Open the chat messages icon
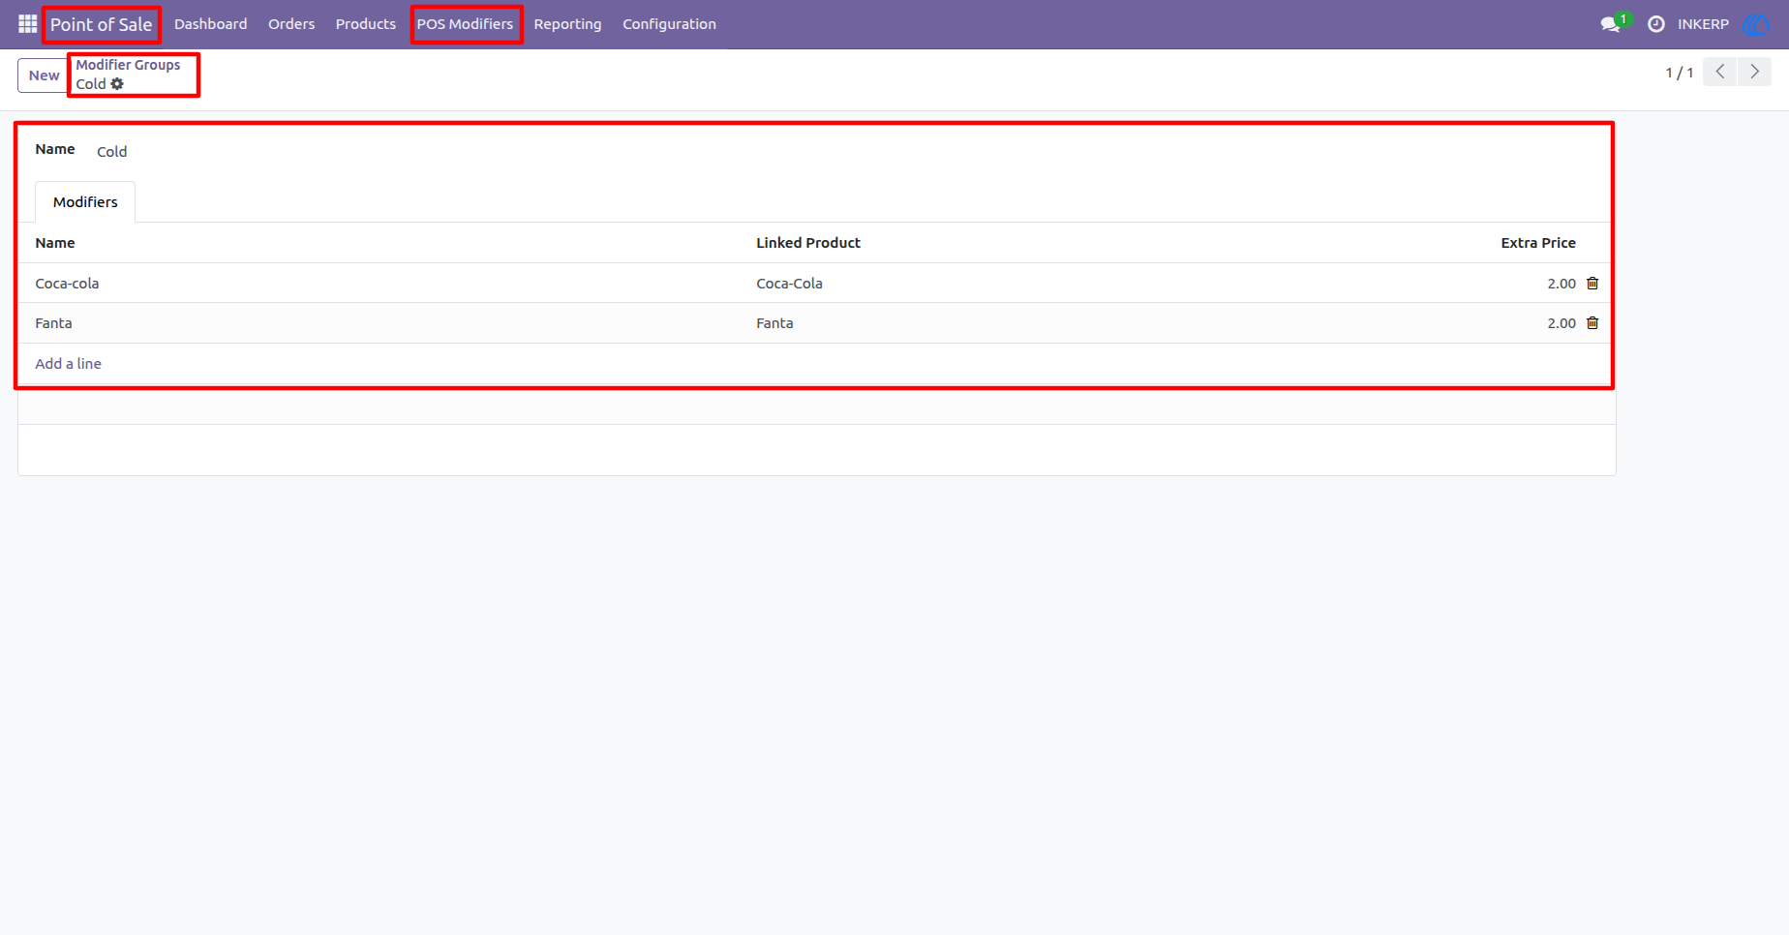Image resolution: width=1789 pixels, height=935 pixels. (x=1611, y=24)
